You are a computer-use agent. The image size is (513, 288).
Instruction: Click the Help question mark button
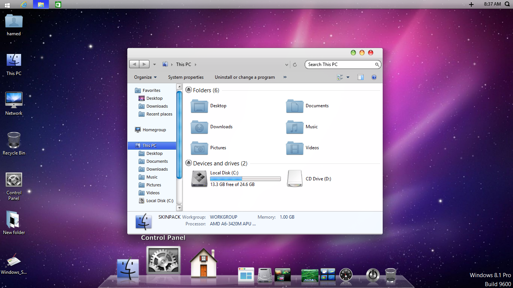point(374,77)
